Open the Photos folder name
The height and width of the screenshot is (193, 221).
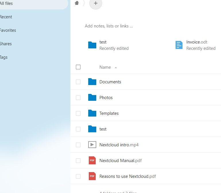pos(106,97)
